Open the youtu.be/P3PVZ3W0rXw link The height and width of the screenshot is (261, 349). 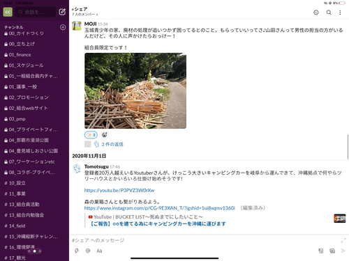[x=119, y=191]
